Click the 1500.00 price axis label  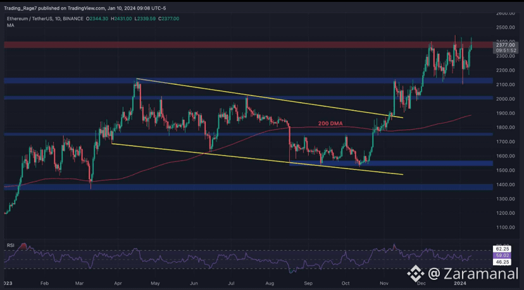point(505,170)
